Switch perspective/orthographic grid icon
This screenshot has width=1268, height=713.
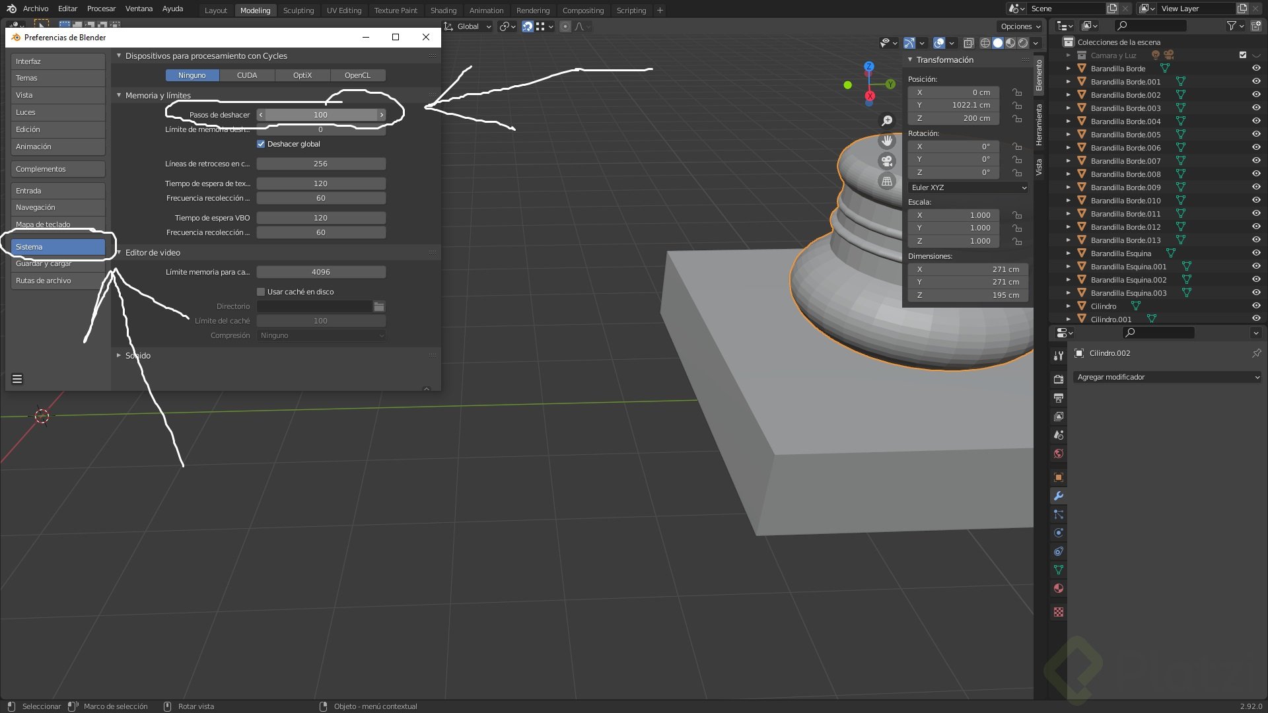click(x=887, y=181)
